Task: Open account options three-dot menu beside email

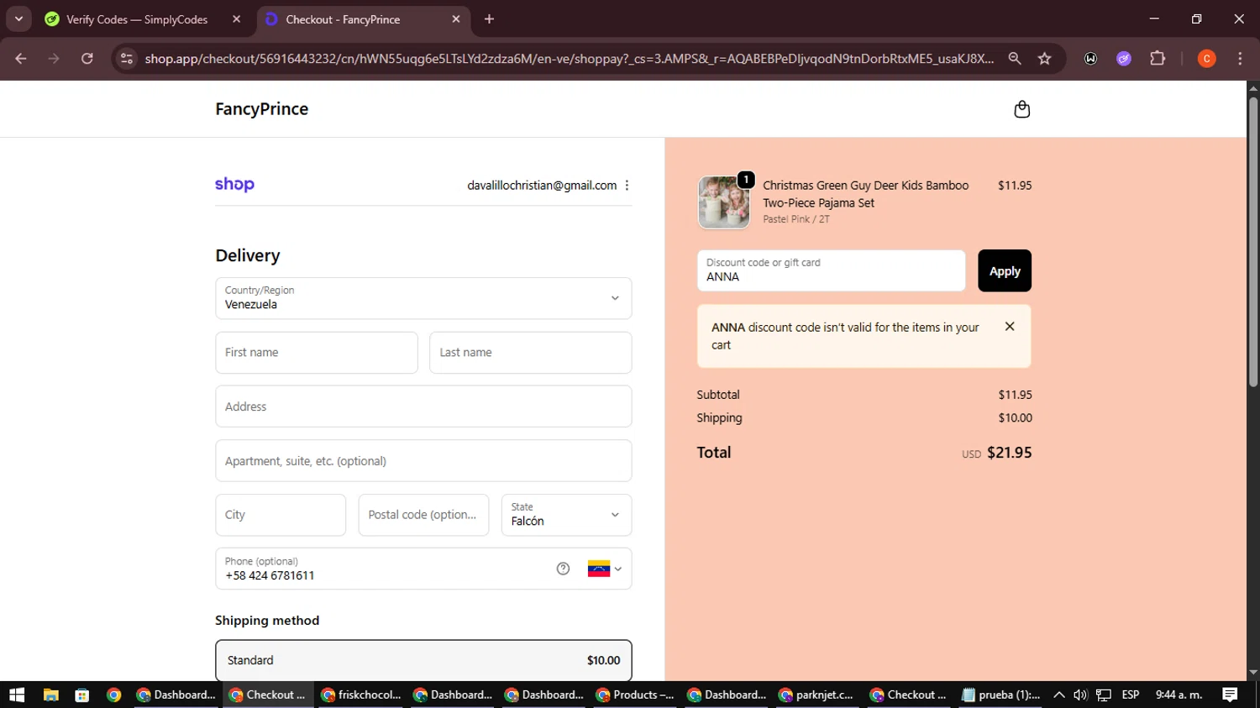Action: (x=627, y=186)
